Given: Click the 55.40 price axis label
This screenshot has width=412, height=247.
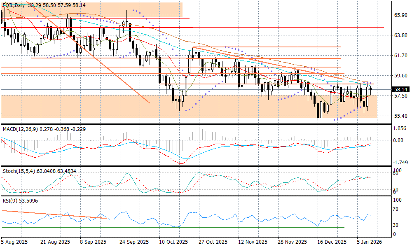Looking at the screenshot, I should 400,116.
